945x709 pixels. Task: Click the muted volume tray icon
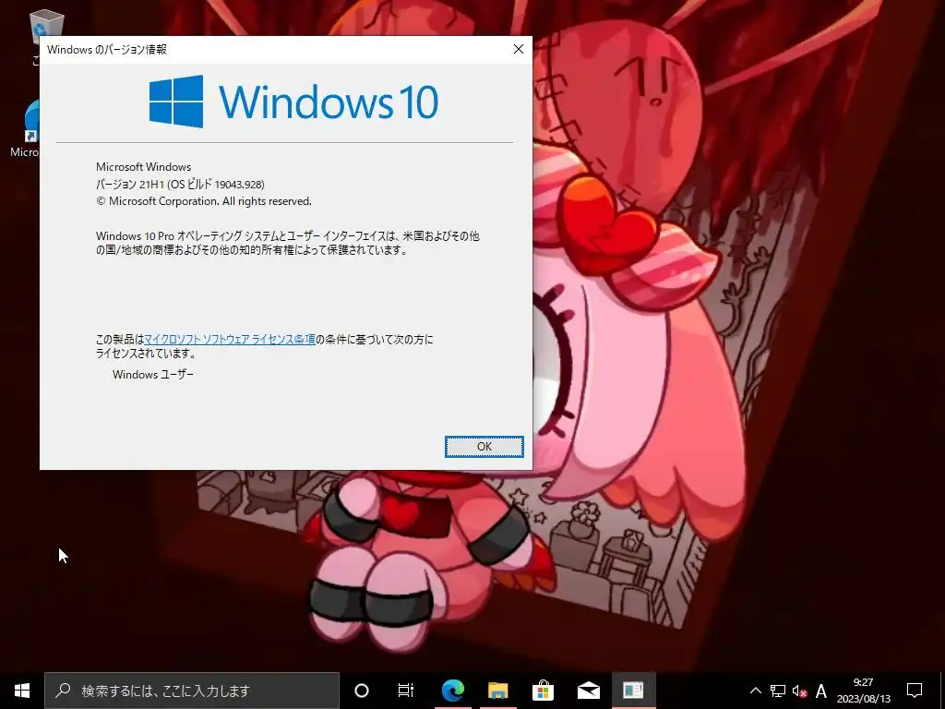[799, 691]
